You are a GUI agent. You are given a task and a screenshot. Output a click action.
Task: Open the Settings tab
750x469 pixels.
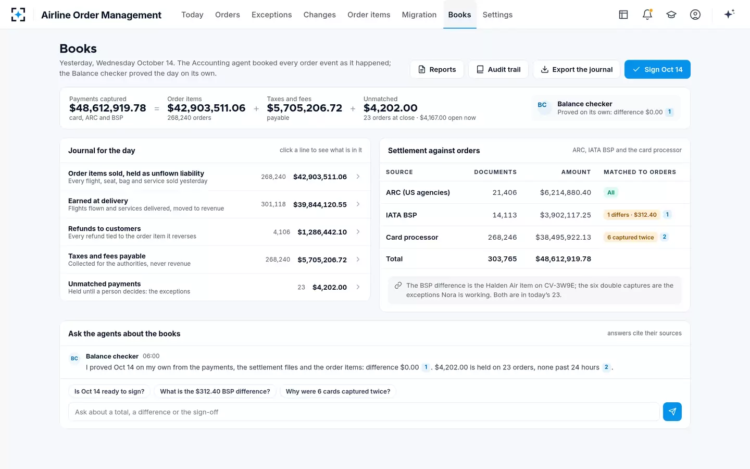tap(497, 15)
